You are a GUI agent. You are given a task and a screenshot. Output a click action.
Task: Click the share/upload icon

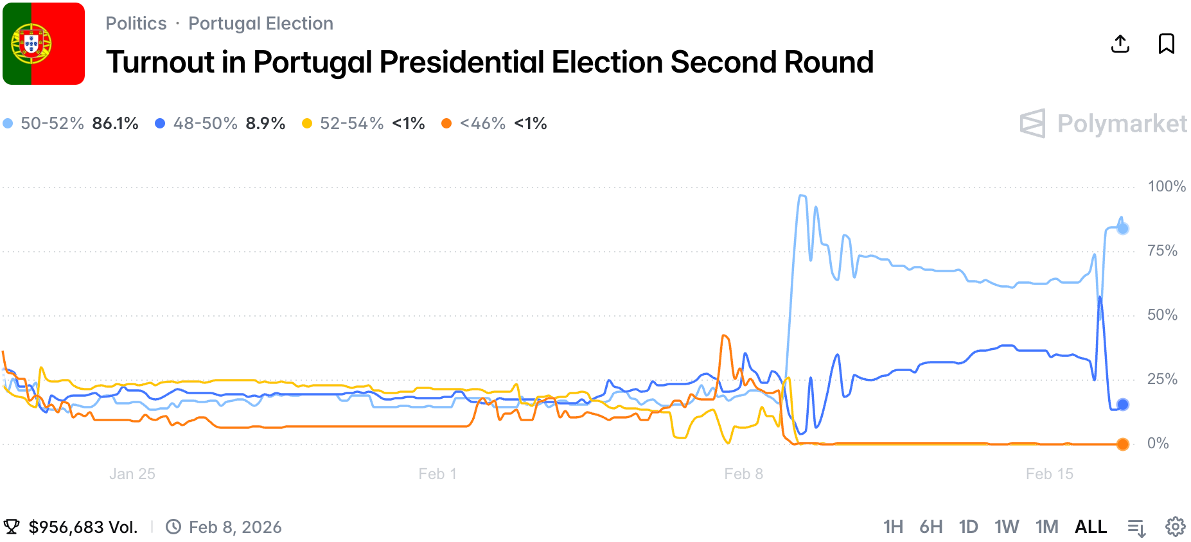[x=1120, y=44]
